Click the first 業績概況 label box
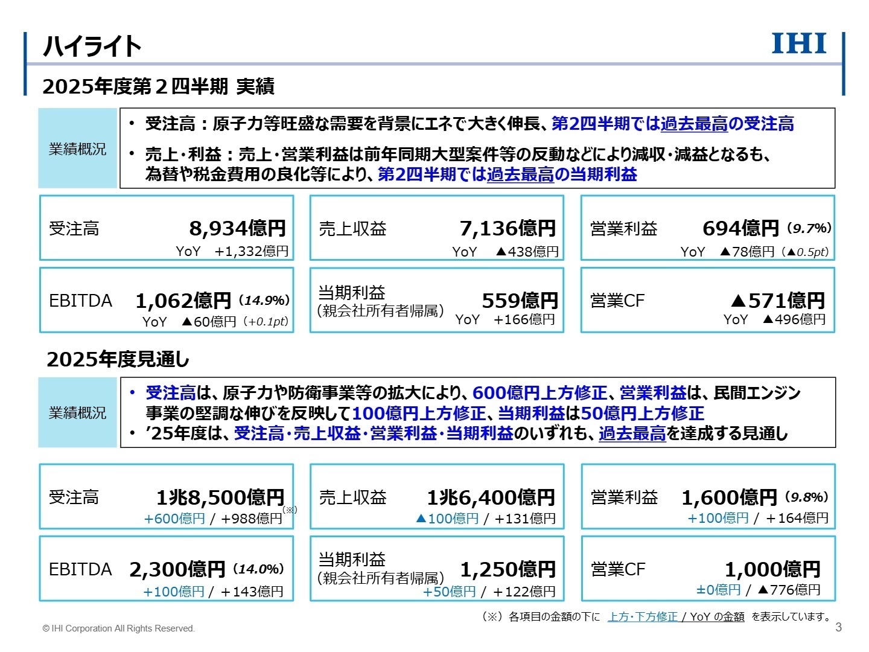Image resolution: width=869 pixels, height=652 pixels. 77,148
